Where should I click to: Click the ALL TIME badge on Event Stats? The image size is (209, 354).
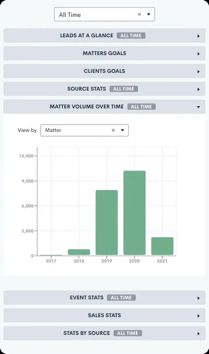pyautogui.click(x=122, y=298)
